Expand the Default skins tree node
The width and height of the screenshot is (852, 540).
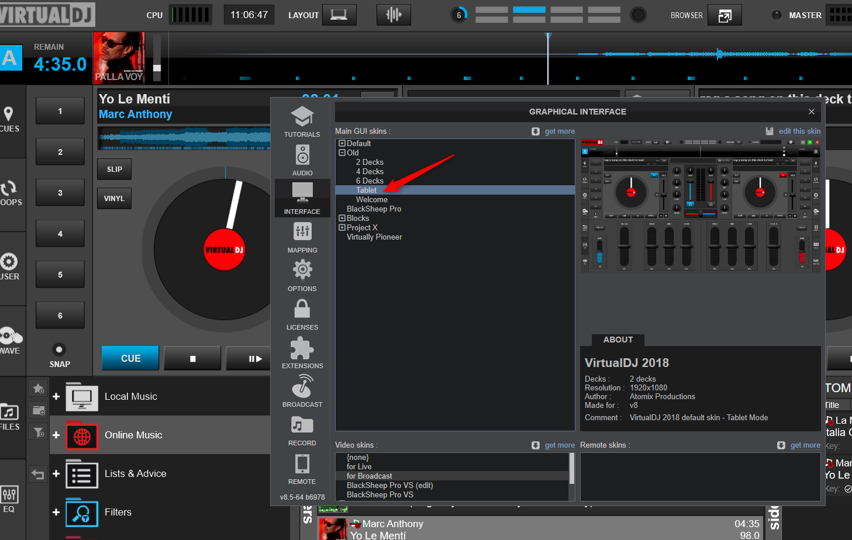342,143
